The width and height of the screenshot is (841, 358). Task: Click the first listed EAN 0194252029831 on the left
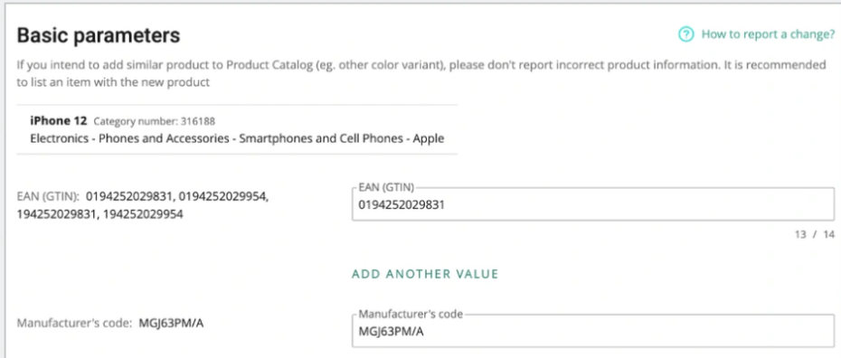129,197
